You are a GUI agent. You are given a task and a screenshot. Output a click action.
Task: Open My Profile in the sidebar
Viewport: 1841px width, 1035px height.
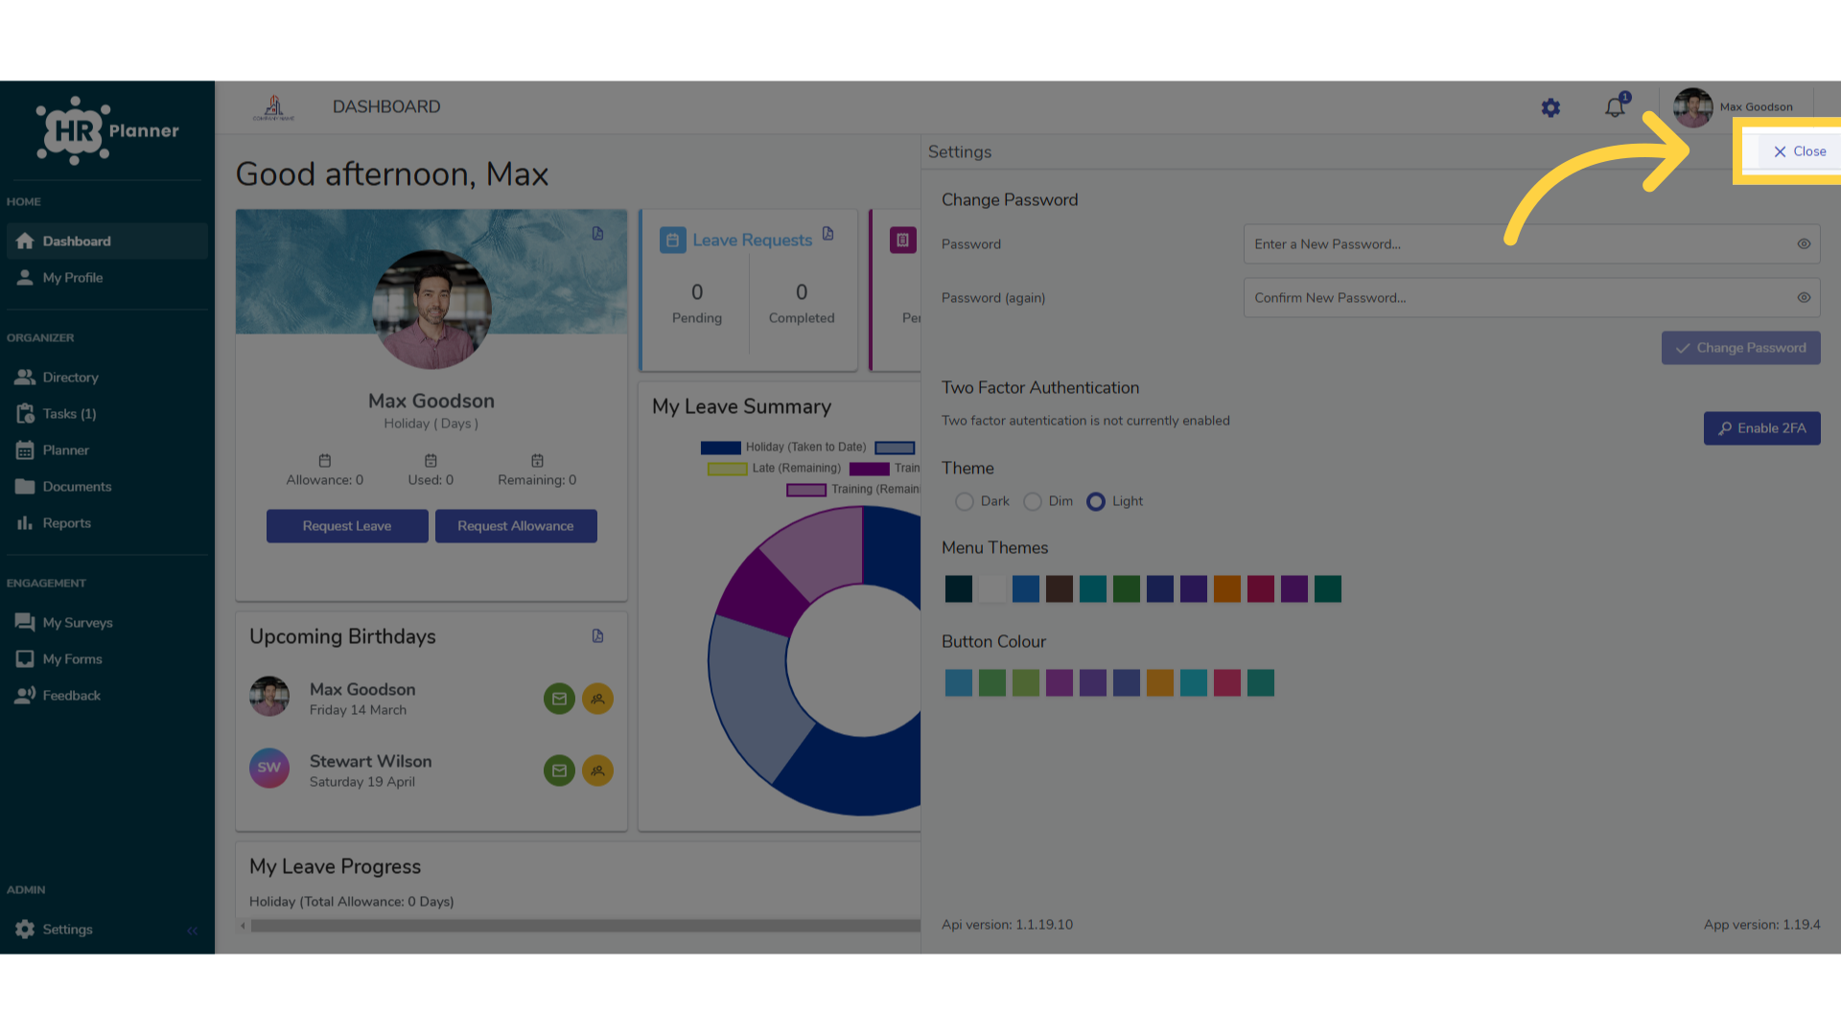tap(107, 278)
